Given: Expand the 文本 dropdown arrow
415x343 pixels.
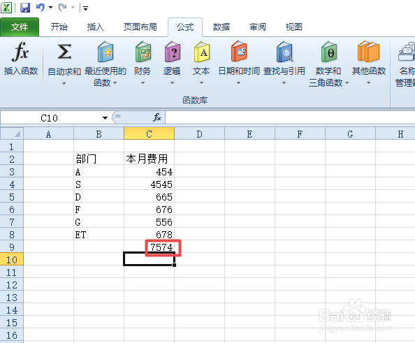Looking at the screenshot, I should point(202,83).
